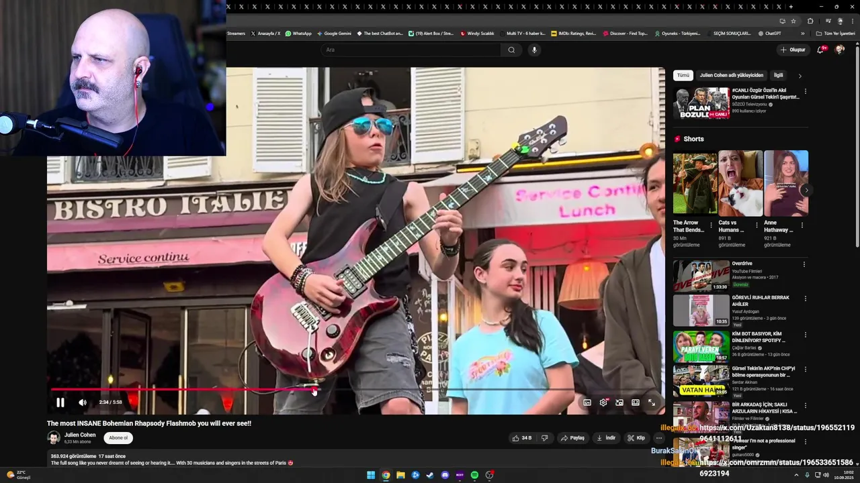Open the Cats vs Humans short
The image size is (860, 483).
click(740, 182)
